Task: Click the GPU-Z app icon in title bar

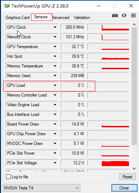Action: (7, 6)
